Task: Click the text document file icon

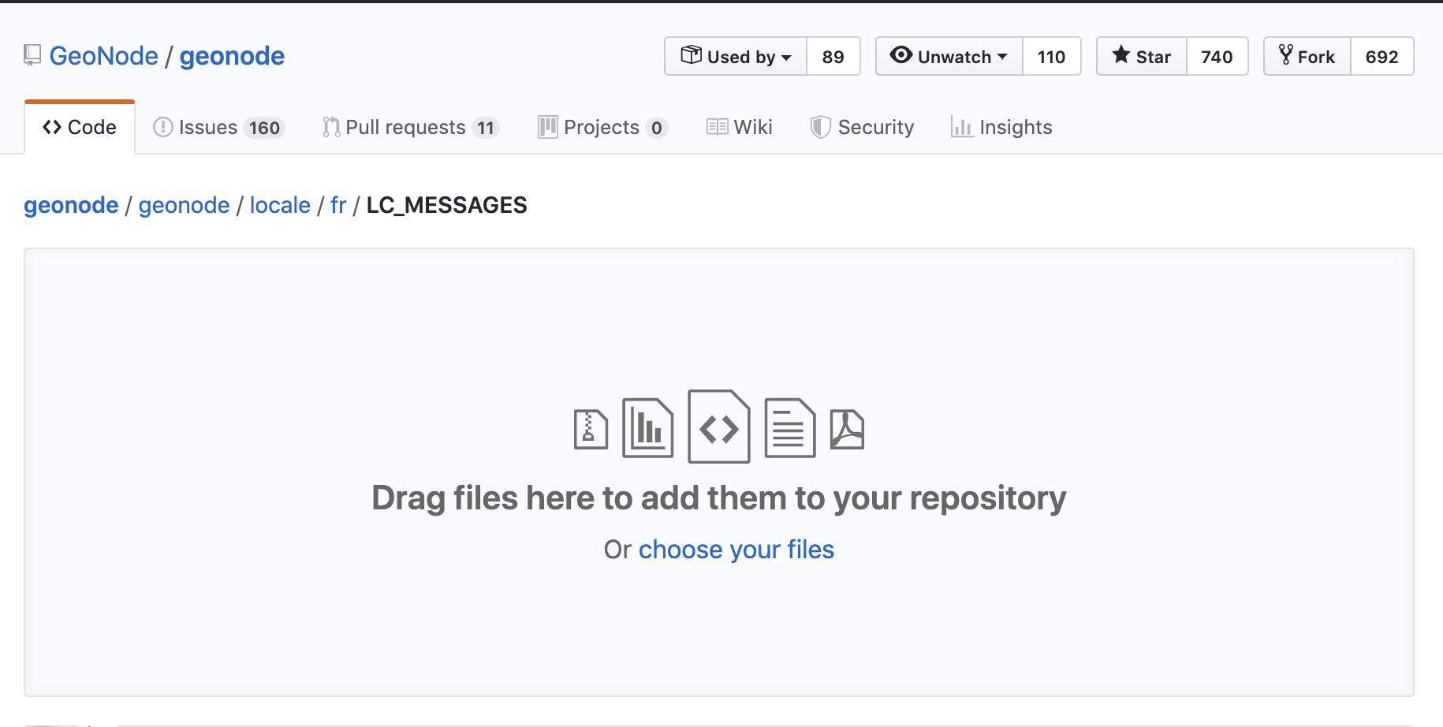Action: tap(789, 428)
